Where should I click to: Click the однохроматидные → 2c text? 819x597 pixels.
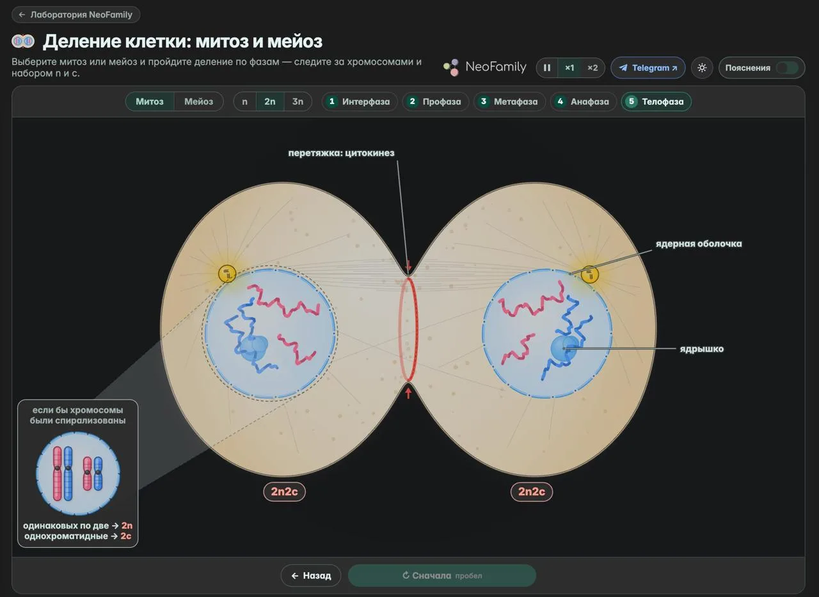pos(78,536)
